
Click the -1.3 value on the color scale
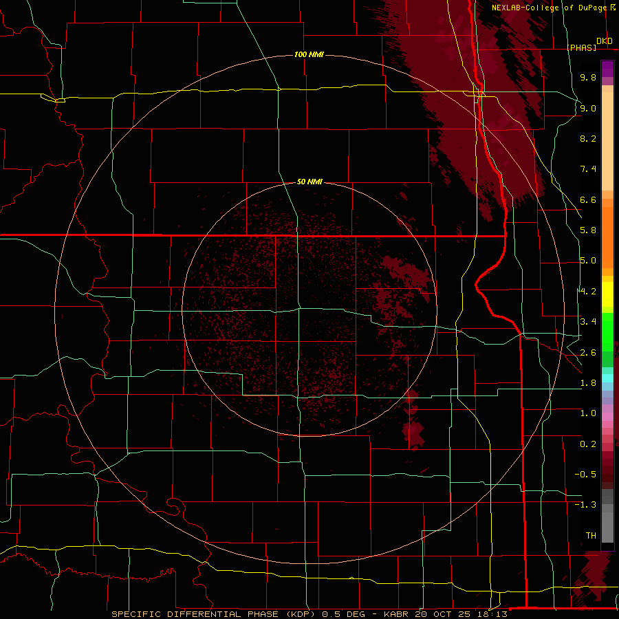(585, 505)
